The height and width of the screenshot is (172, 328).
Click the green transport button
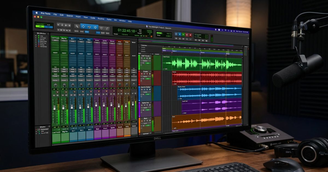183,34
